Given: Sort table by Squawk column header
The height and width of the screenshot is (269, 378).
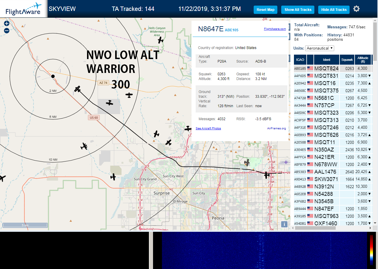Looking at the screenshot, I should [x=347, y=60].
